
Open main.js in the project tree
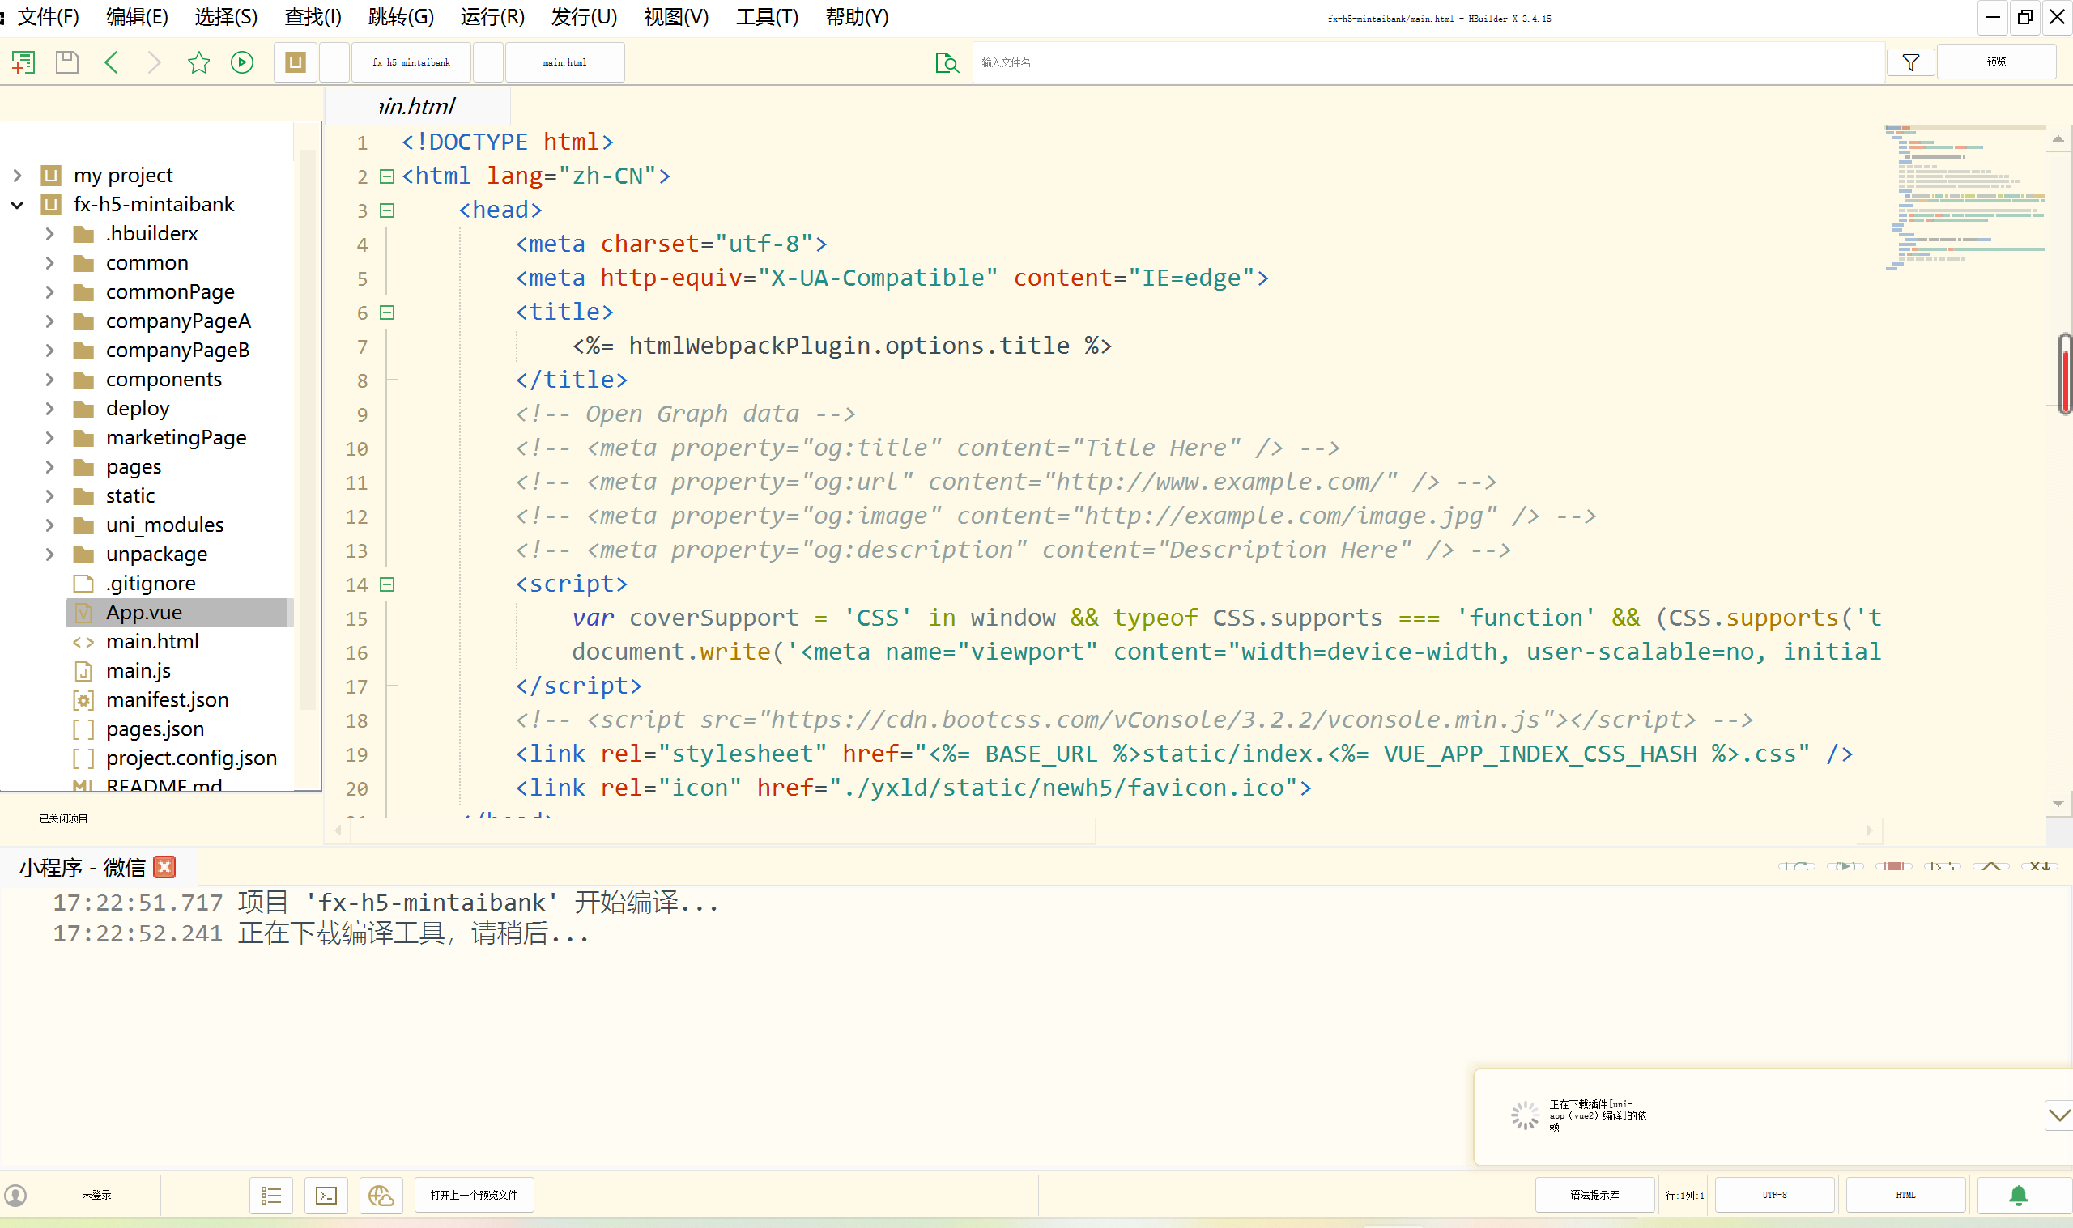tap(138, 670)
